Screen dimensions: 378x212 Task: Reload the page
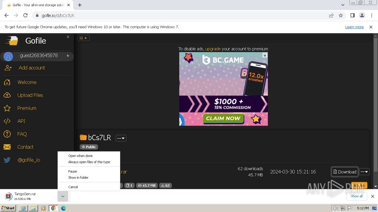click(x=25, y=15)
